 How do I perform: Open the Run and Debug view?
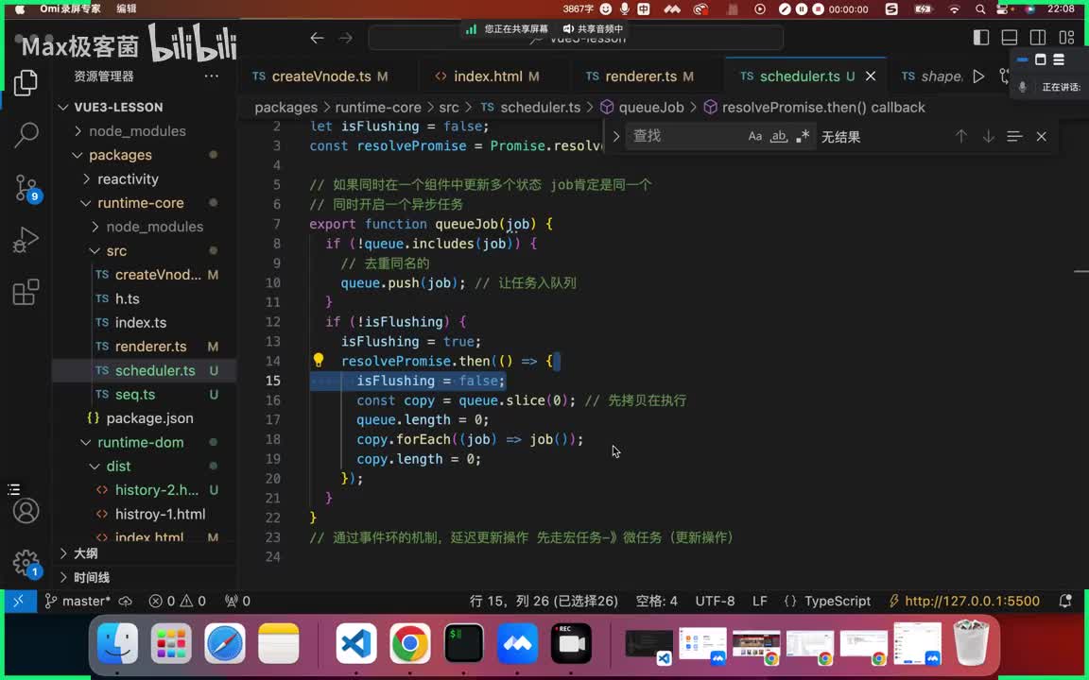(x=26, y=240)
